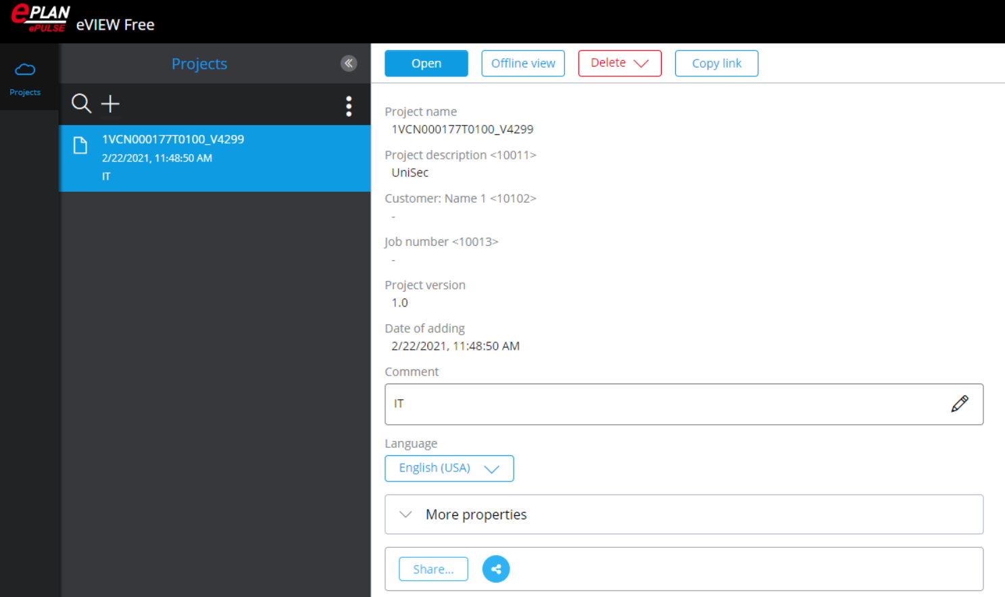
Task: Click the search magnifier icon
Action: tap(81, 103)
